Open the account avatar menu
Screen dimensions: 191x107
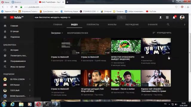tap(182, 18)
